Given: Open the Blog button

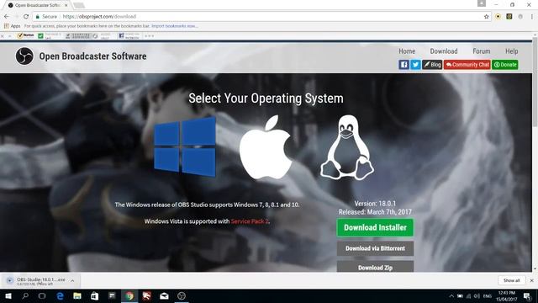Looking at the screenshot, I should click(x=432, y=65).
